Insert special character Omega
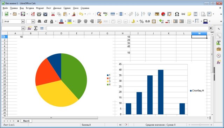Viewport: 224px width, 128px height. coord(177,14)
